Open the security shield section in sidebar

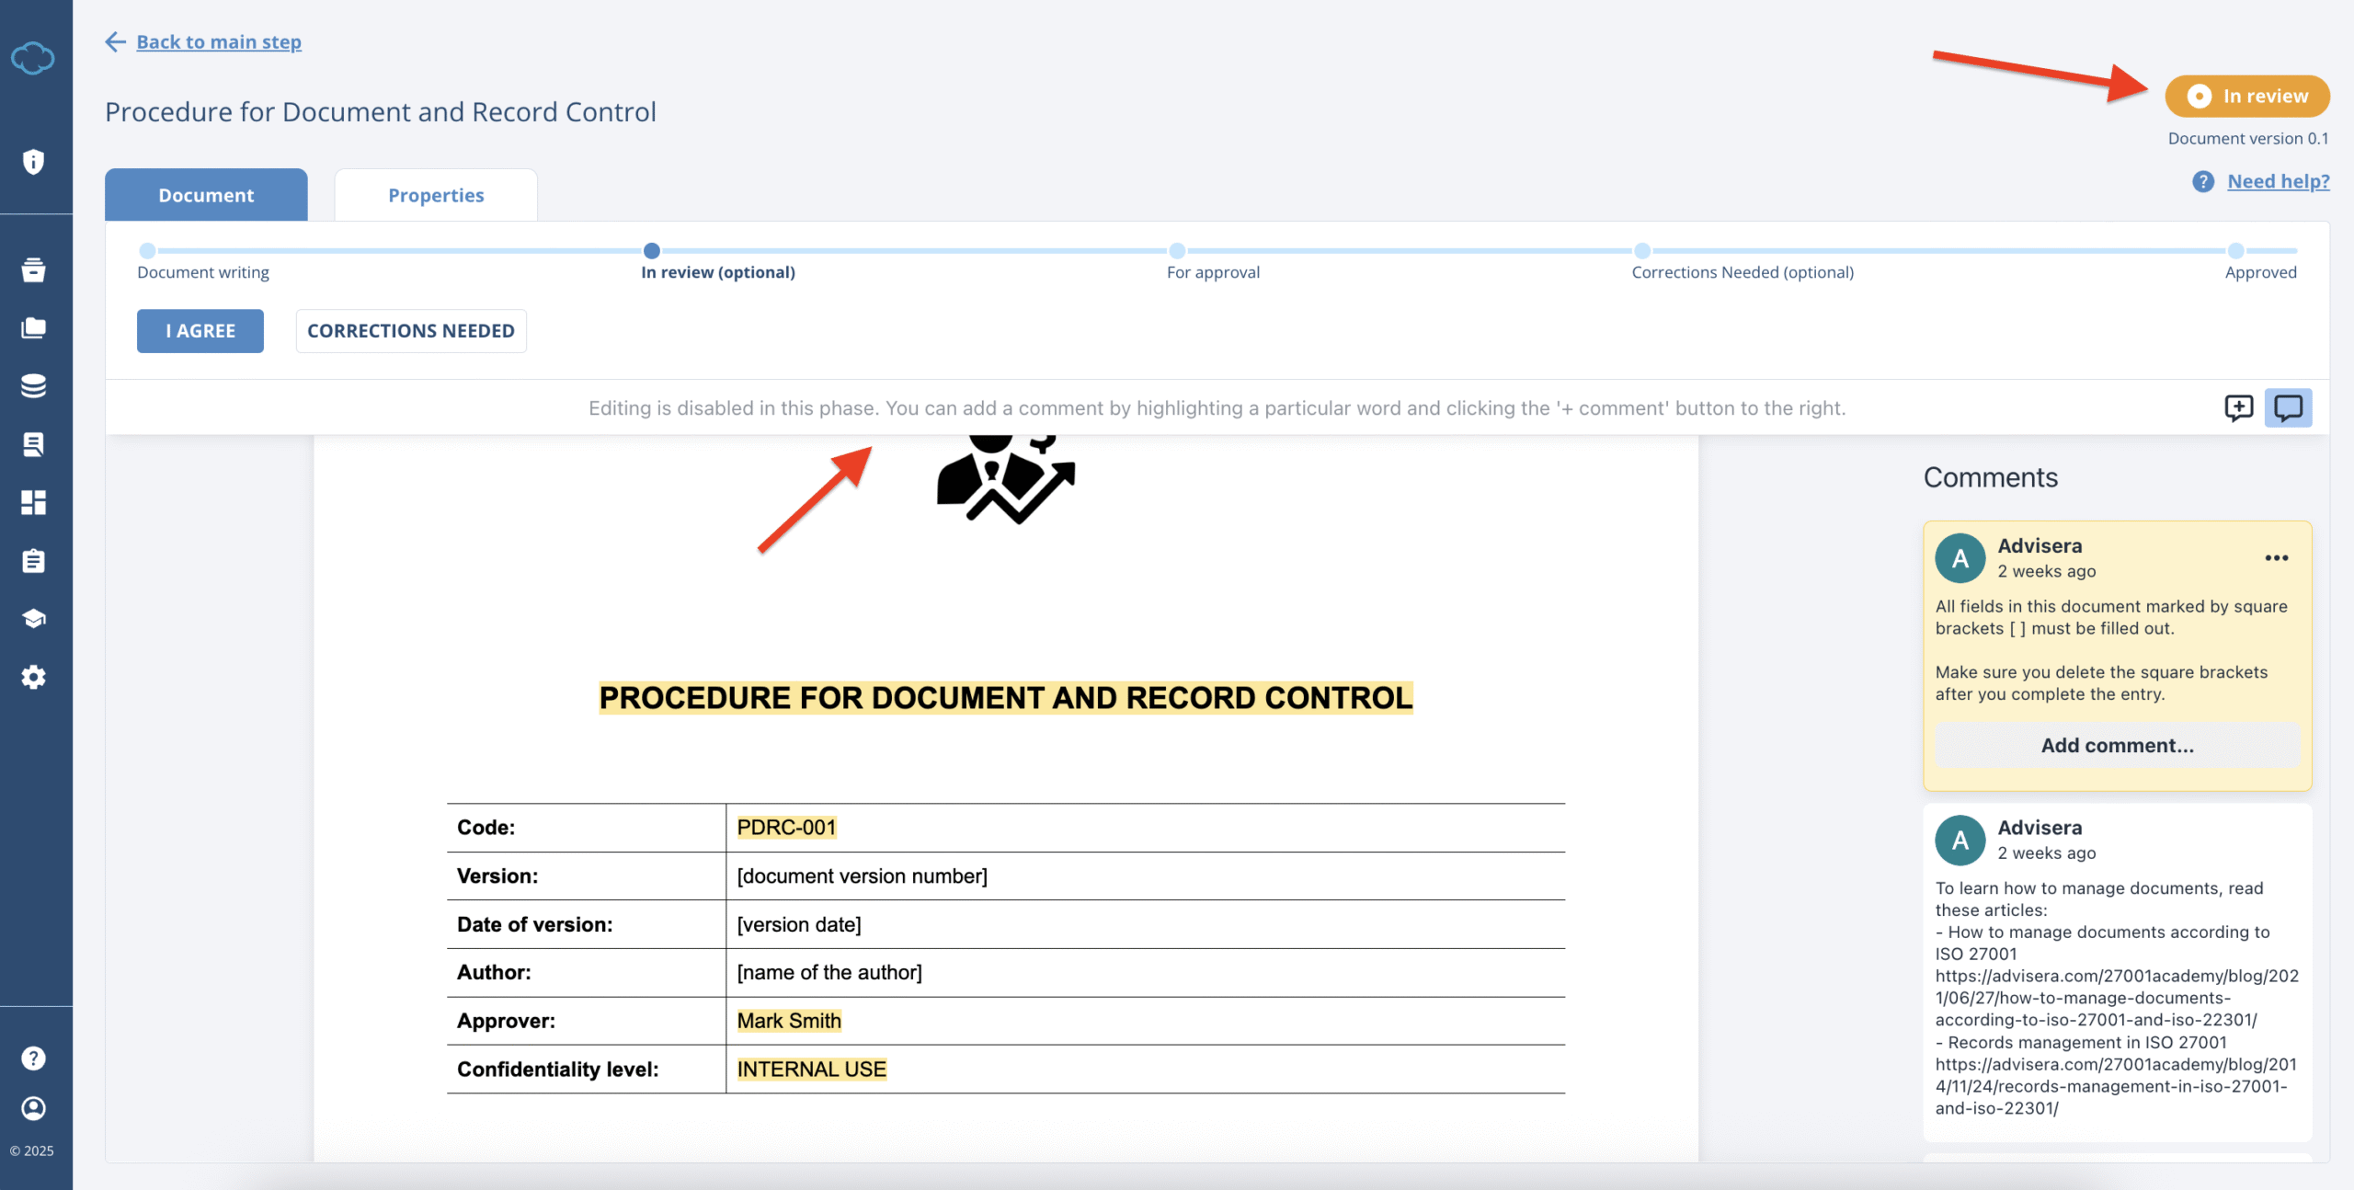[34, 162]
